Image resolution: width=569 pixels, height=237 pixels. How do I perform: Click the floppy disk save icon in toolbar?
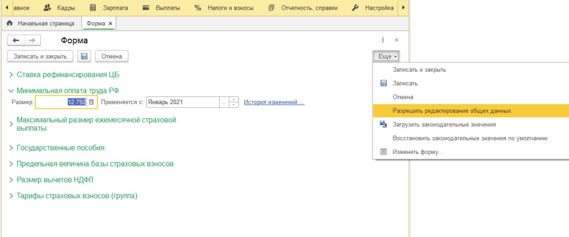[x=84, y=56]
